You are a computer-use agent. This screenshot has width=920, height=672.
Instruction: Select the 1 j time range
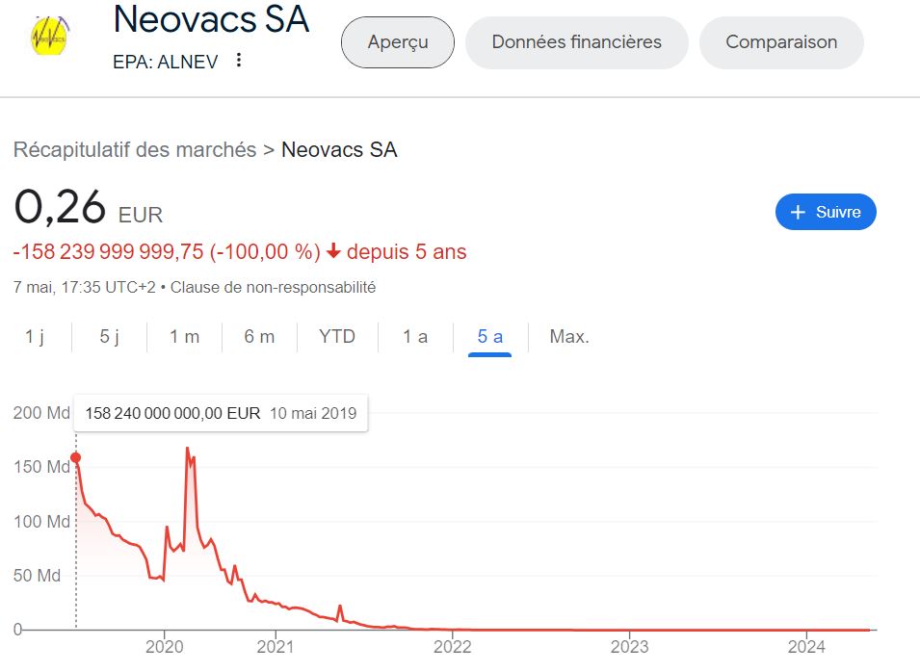point(35,336)
